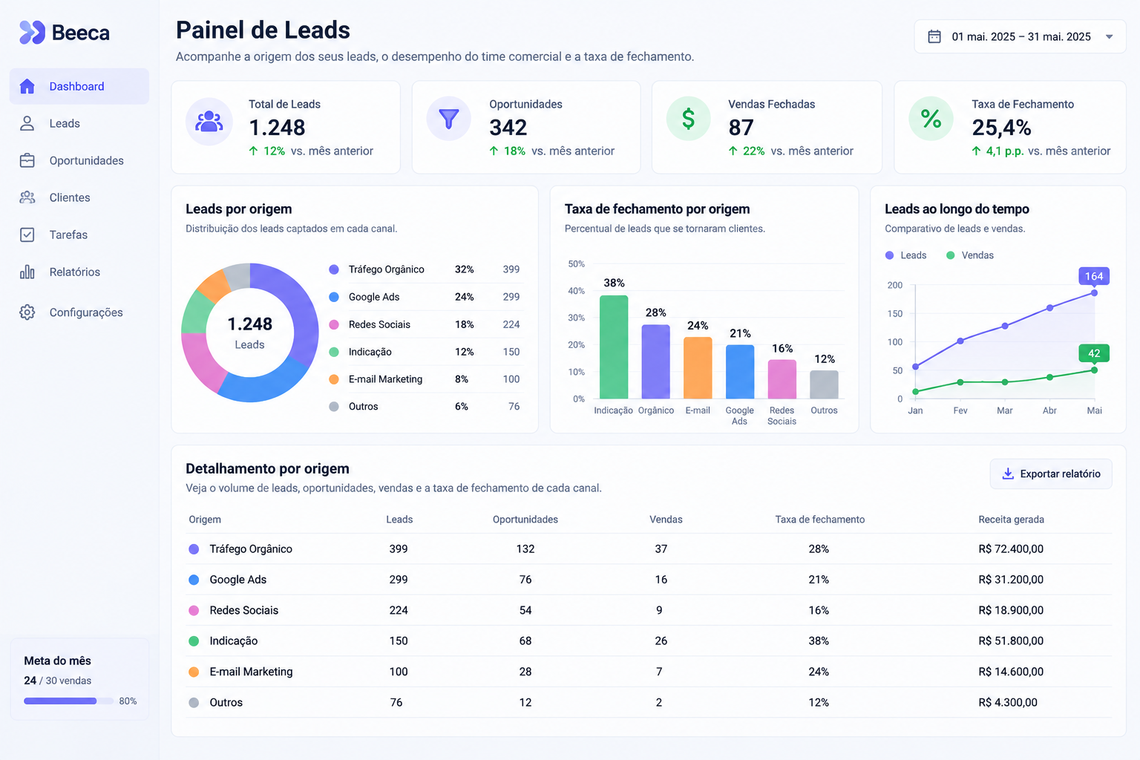Viewport: 1140px width, 760px height.
Task: Click the Redes Sociais 16% pink bar
Action: (782, 379)
